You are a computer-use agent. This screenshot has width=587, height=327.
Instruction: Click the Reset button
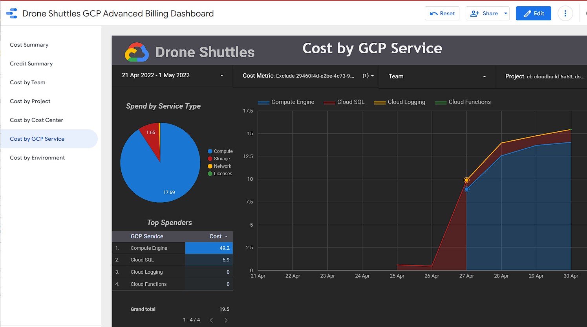[442, 13]
